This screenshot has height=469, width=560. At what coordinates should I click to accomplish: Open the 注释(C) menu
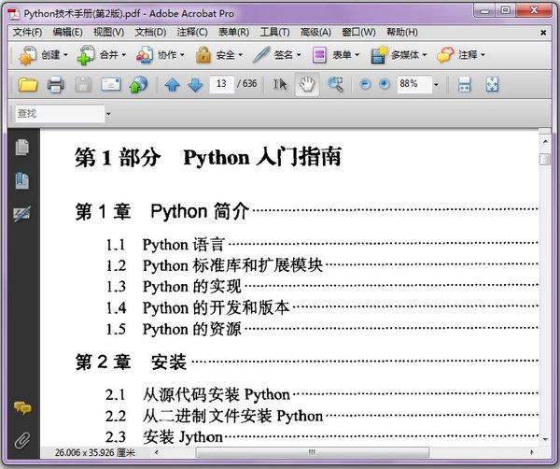click(192, 33)
